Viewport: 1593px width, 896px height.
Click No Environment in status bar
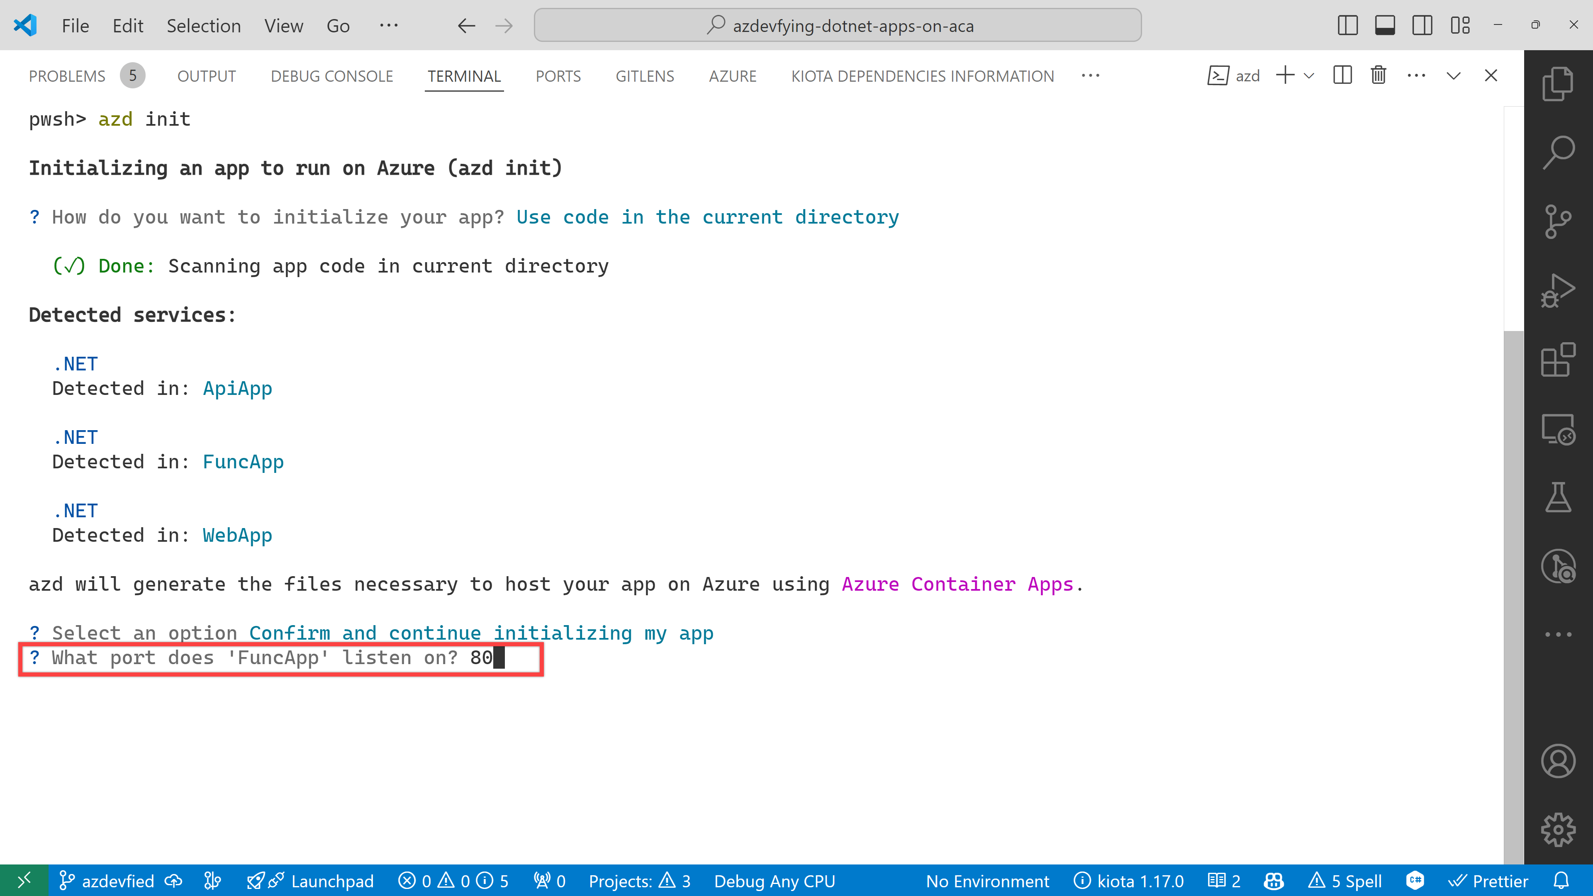pos(988,881)
